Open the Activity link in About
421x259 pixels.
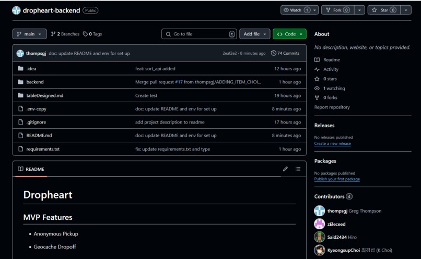[x=326, y=69]
